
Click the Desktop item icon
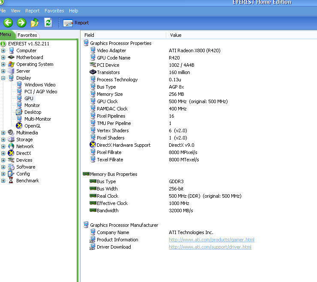click(19, 112)
